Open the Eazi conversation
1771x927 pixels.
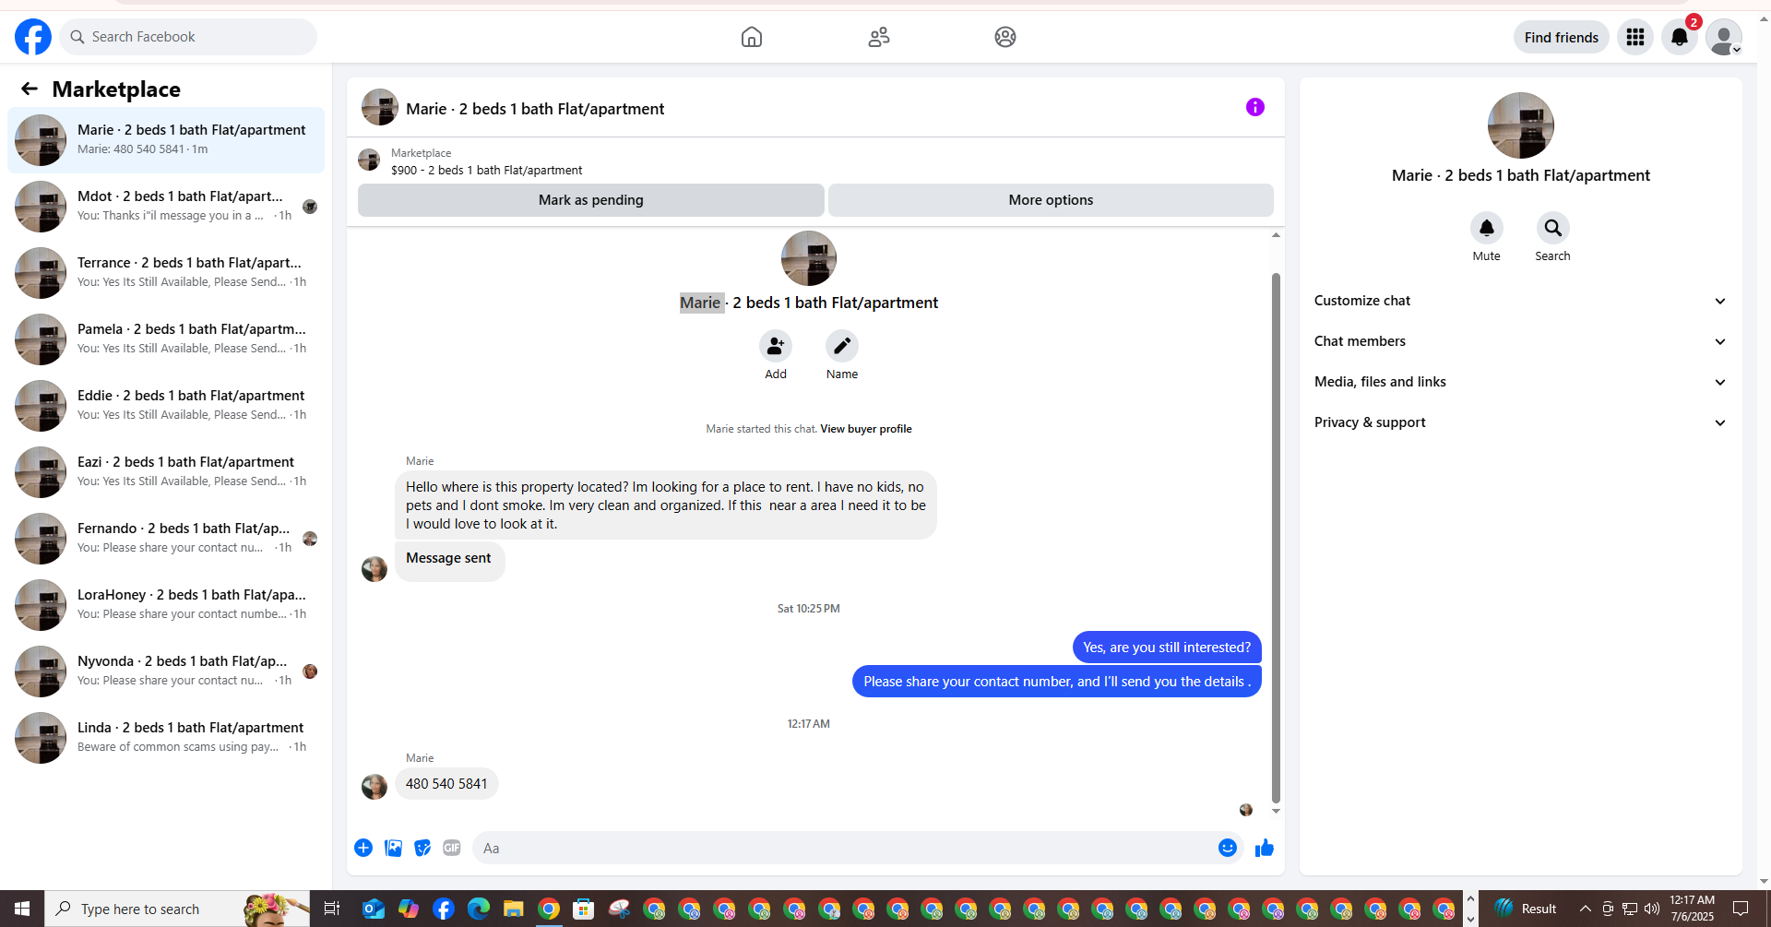(x=166, y=472)
